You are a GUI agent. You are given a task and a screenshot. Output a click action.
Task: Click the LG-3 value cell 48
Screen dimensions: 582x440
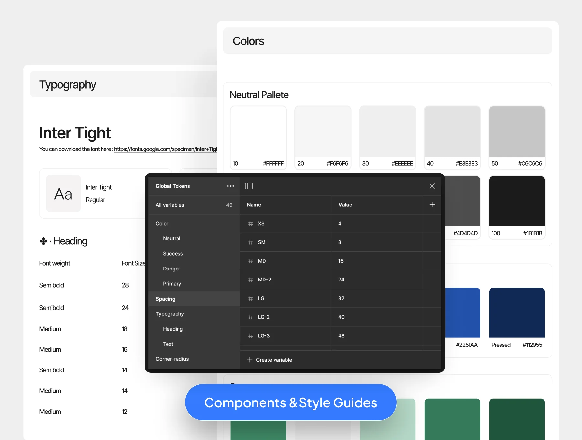tap(377, 336)
